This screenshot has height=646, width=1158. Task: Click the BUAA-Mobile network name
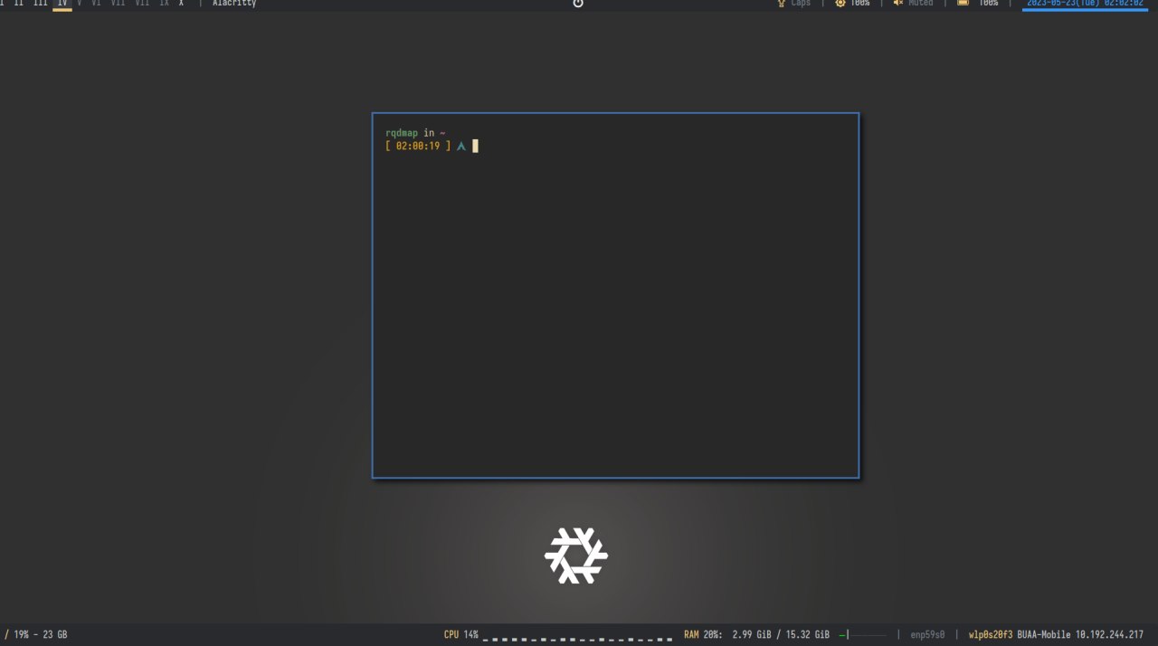[x=1043, y=635]
